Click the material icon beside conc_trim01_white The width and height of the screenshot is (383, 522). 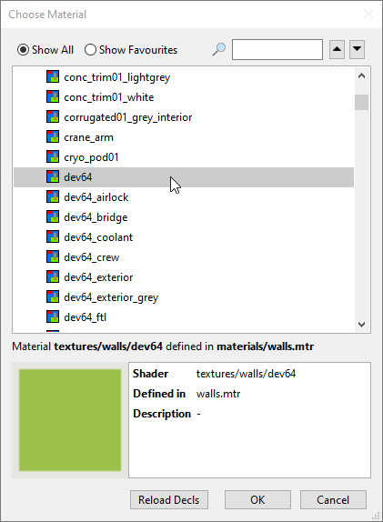(53, 96)
